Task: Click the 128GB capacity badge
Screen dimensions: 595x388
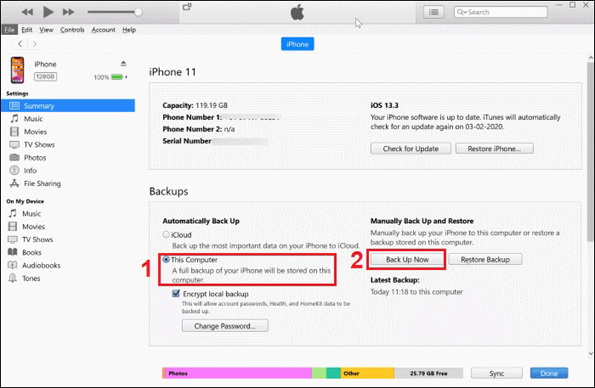Action: point(45,77)
